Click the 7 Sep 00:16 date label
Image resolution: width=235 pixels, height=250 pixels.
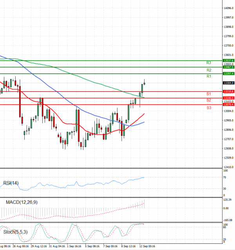click(x=110, y=246)
